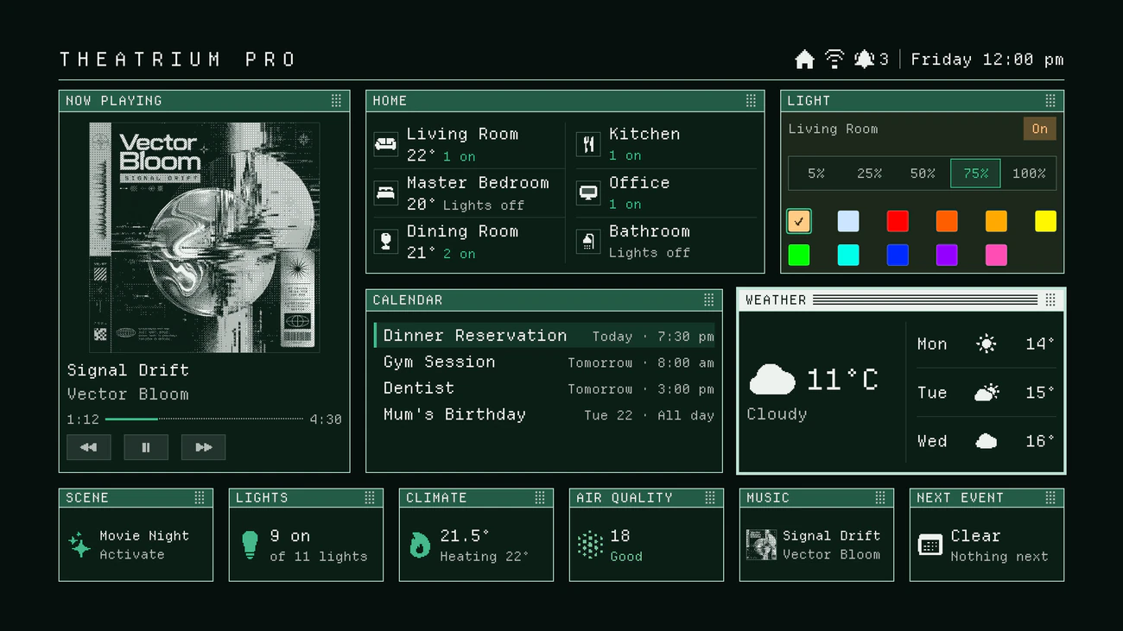Open notifications bell showing 3 alerts
Image resolution: width=1123 pixels, height=631 pixels.
[x=871, y=59]
